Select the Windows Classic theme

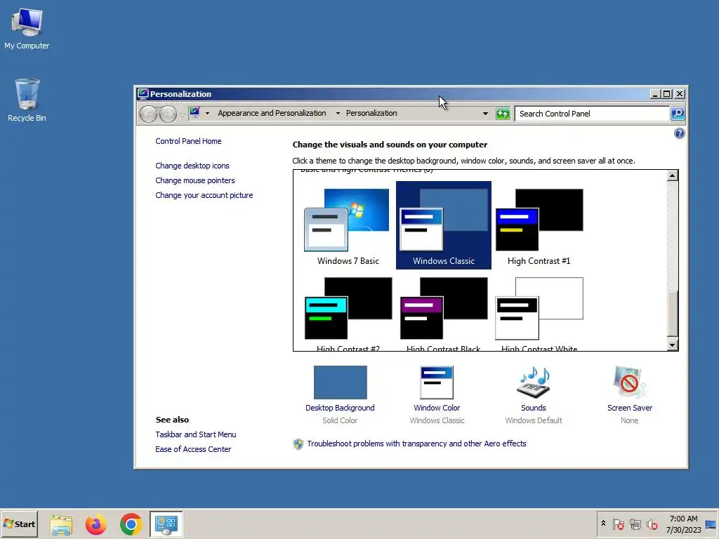coord(444,225)
